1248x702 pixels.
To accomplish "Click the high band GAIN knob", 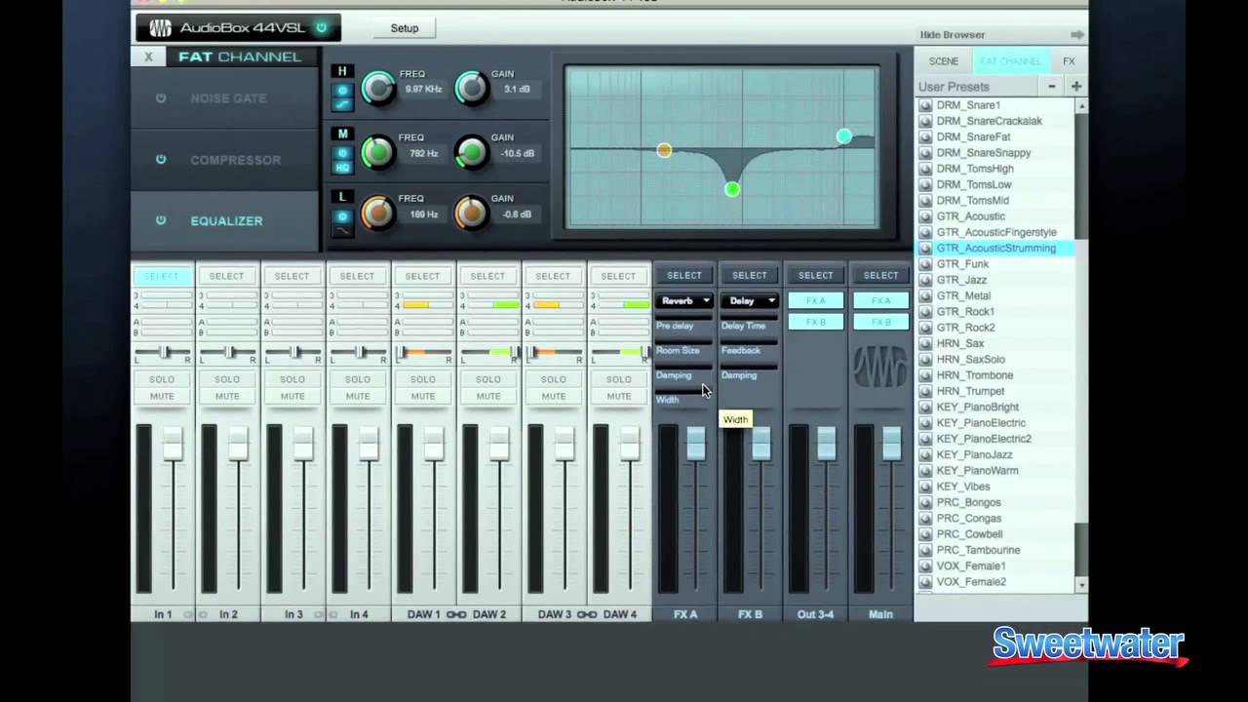I will coord(472,89).
